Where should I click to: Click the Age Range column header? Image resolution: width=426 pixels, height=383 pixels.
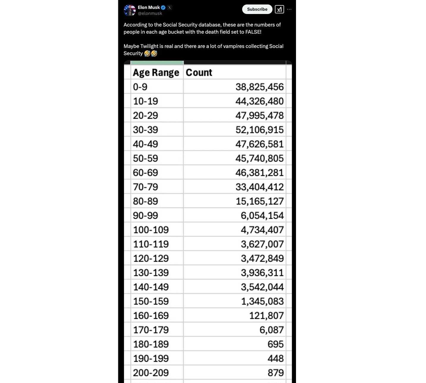coord(156,72)
